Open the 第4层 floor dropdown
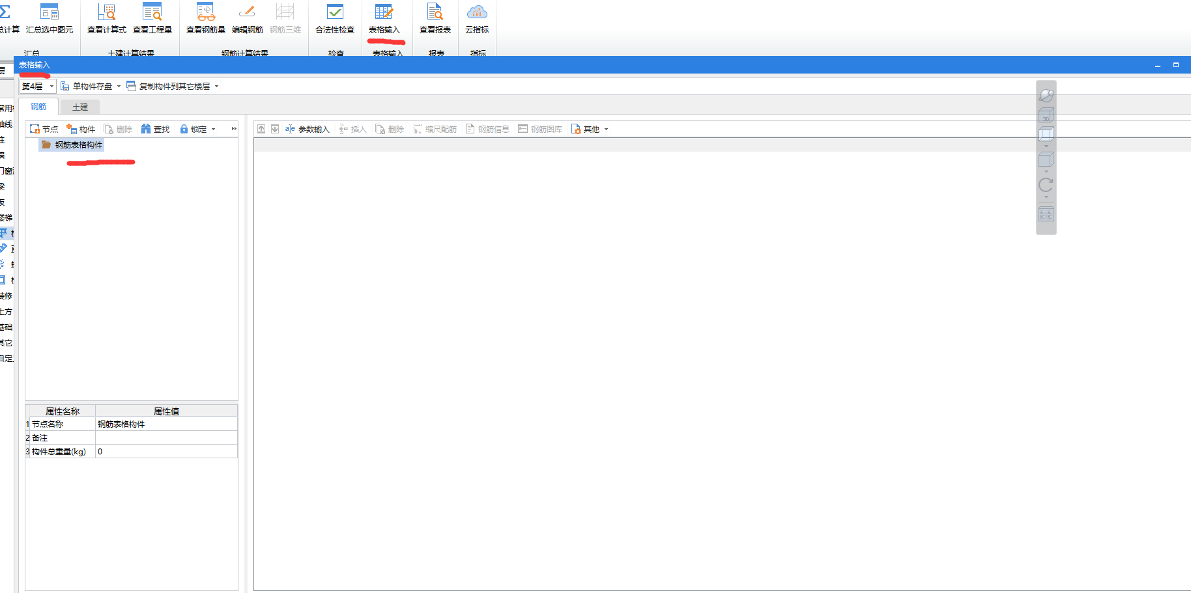The width and height of the screenshot is (1191, 593). coord(37,86)
